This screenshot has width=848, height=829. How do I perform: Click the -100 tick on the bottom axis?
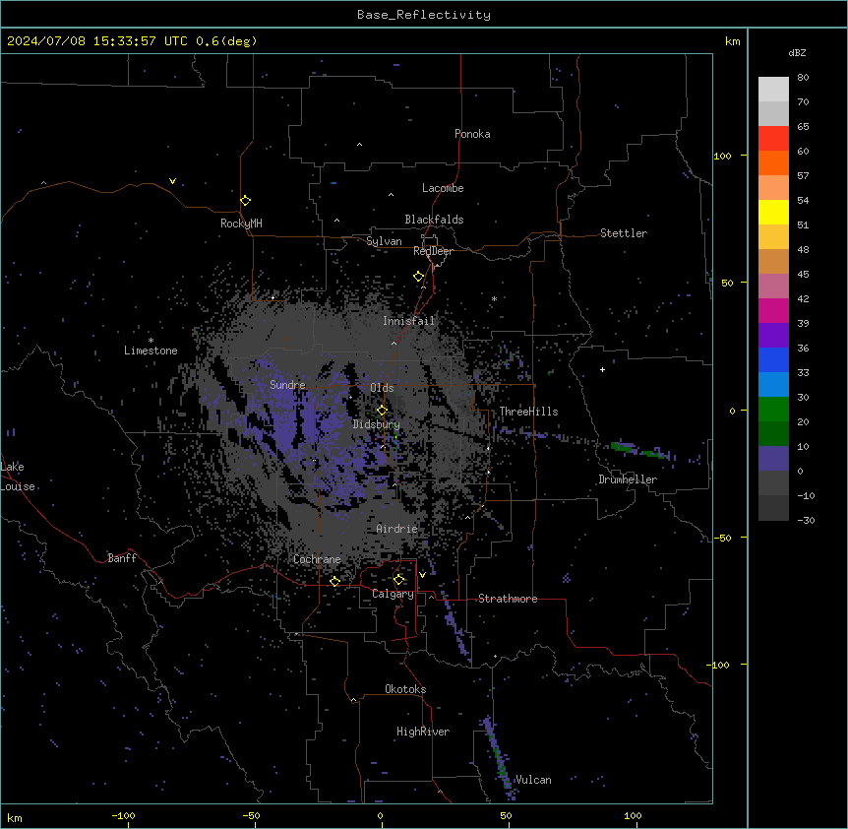coord(123,815)
